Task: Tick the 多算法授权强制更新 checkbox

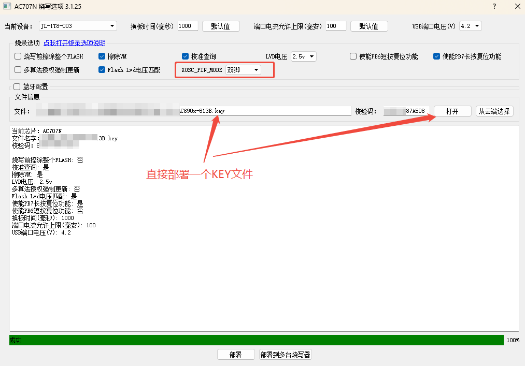Action: (18, 69)
